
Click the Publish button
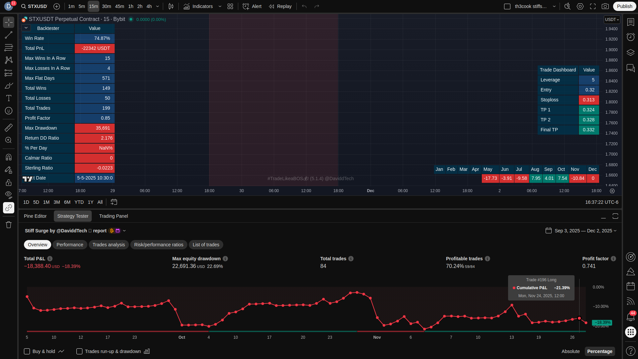[x=624, y=6]
